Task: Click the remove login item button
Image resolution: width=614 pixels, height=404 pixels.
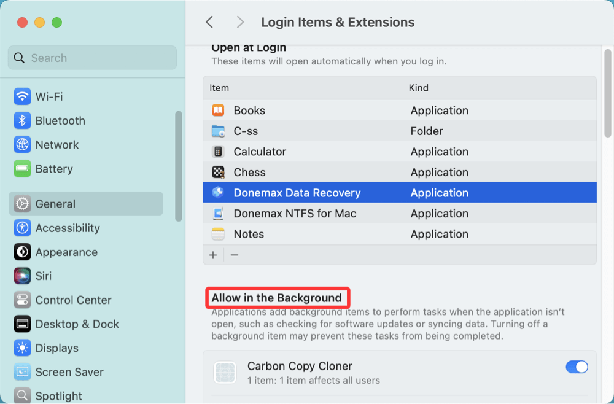Action: click(234, 255)
